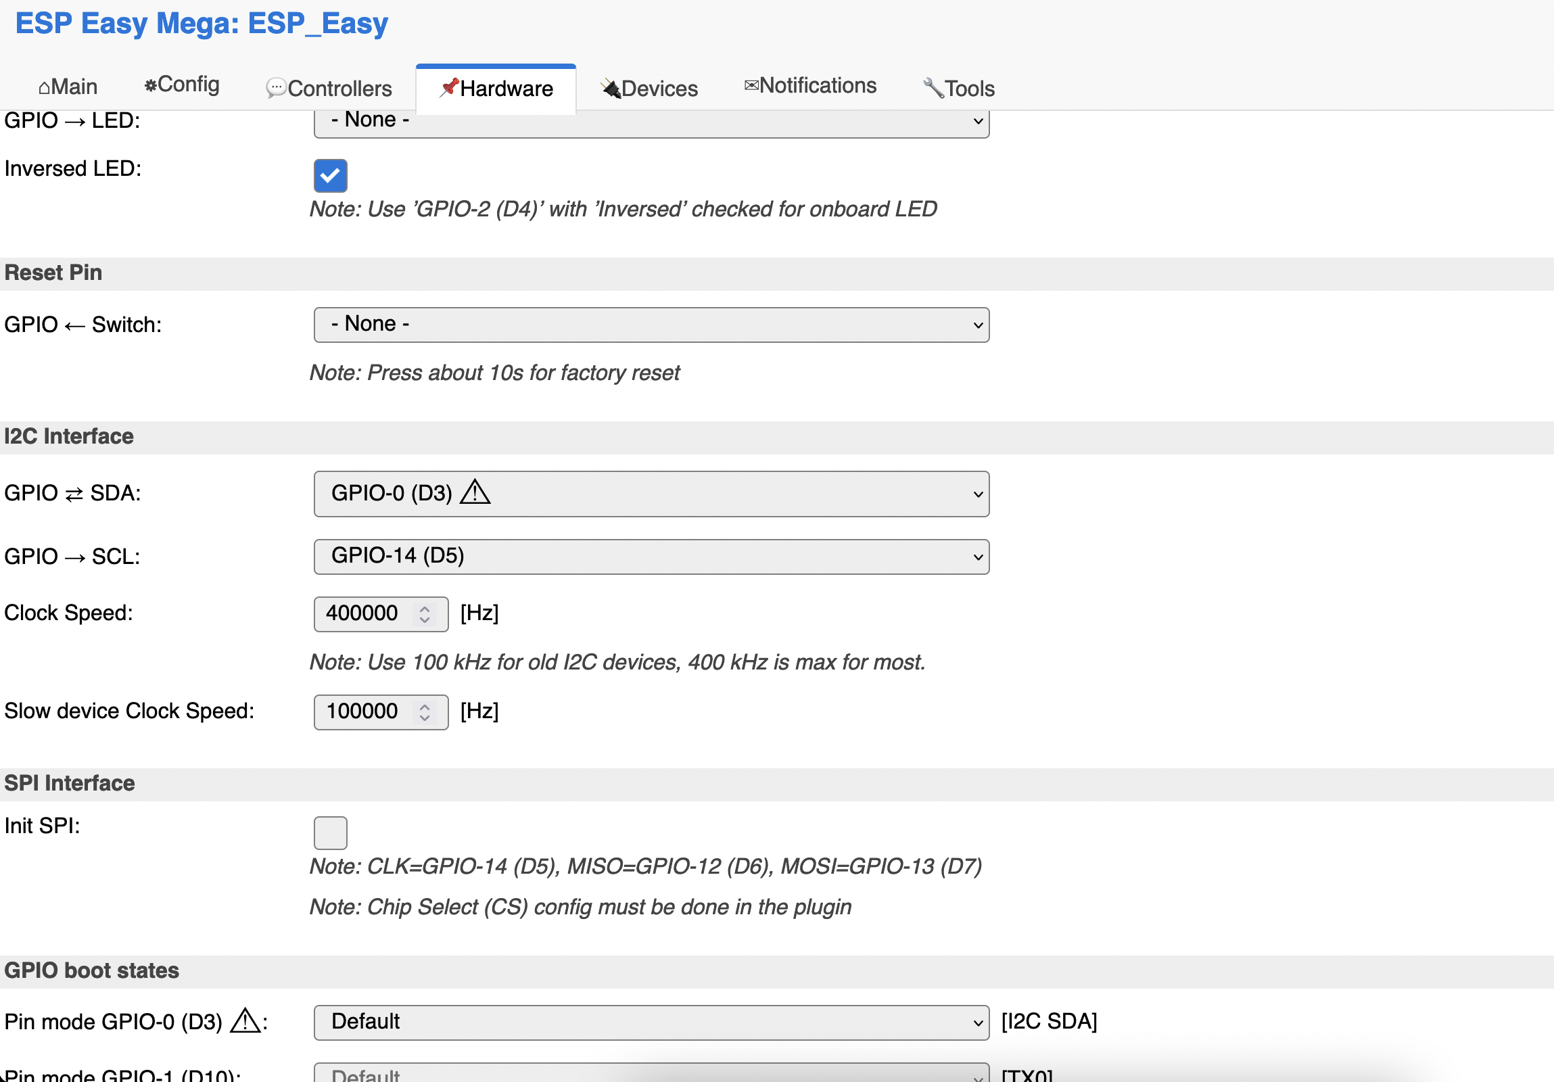Click the 100 kHz I2C devices note
Viewport: 1554px width, 1082px height.
coord(617,663)
